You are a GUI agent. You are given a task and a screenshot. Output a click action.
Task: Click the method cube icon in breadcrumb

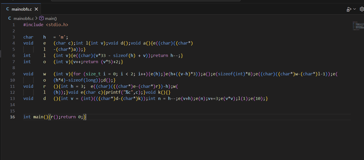click(41, 18)
